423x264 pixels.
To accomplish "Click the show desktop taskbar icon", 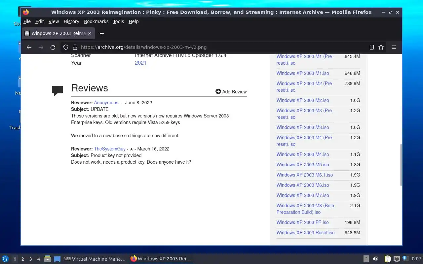I will [x=57, y=259].
